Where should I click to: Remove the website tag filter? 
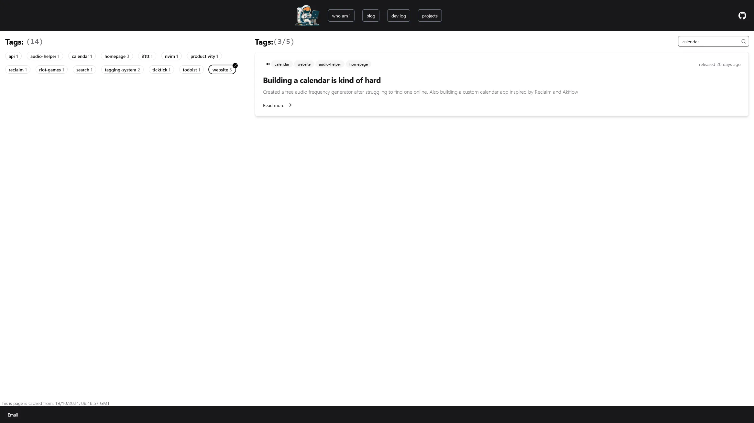pyautogui.click(x=235, y=66)
